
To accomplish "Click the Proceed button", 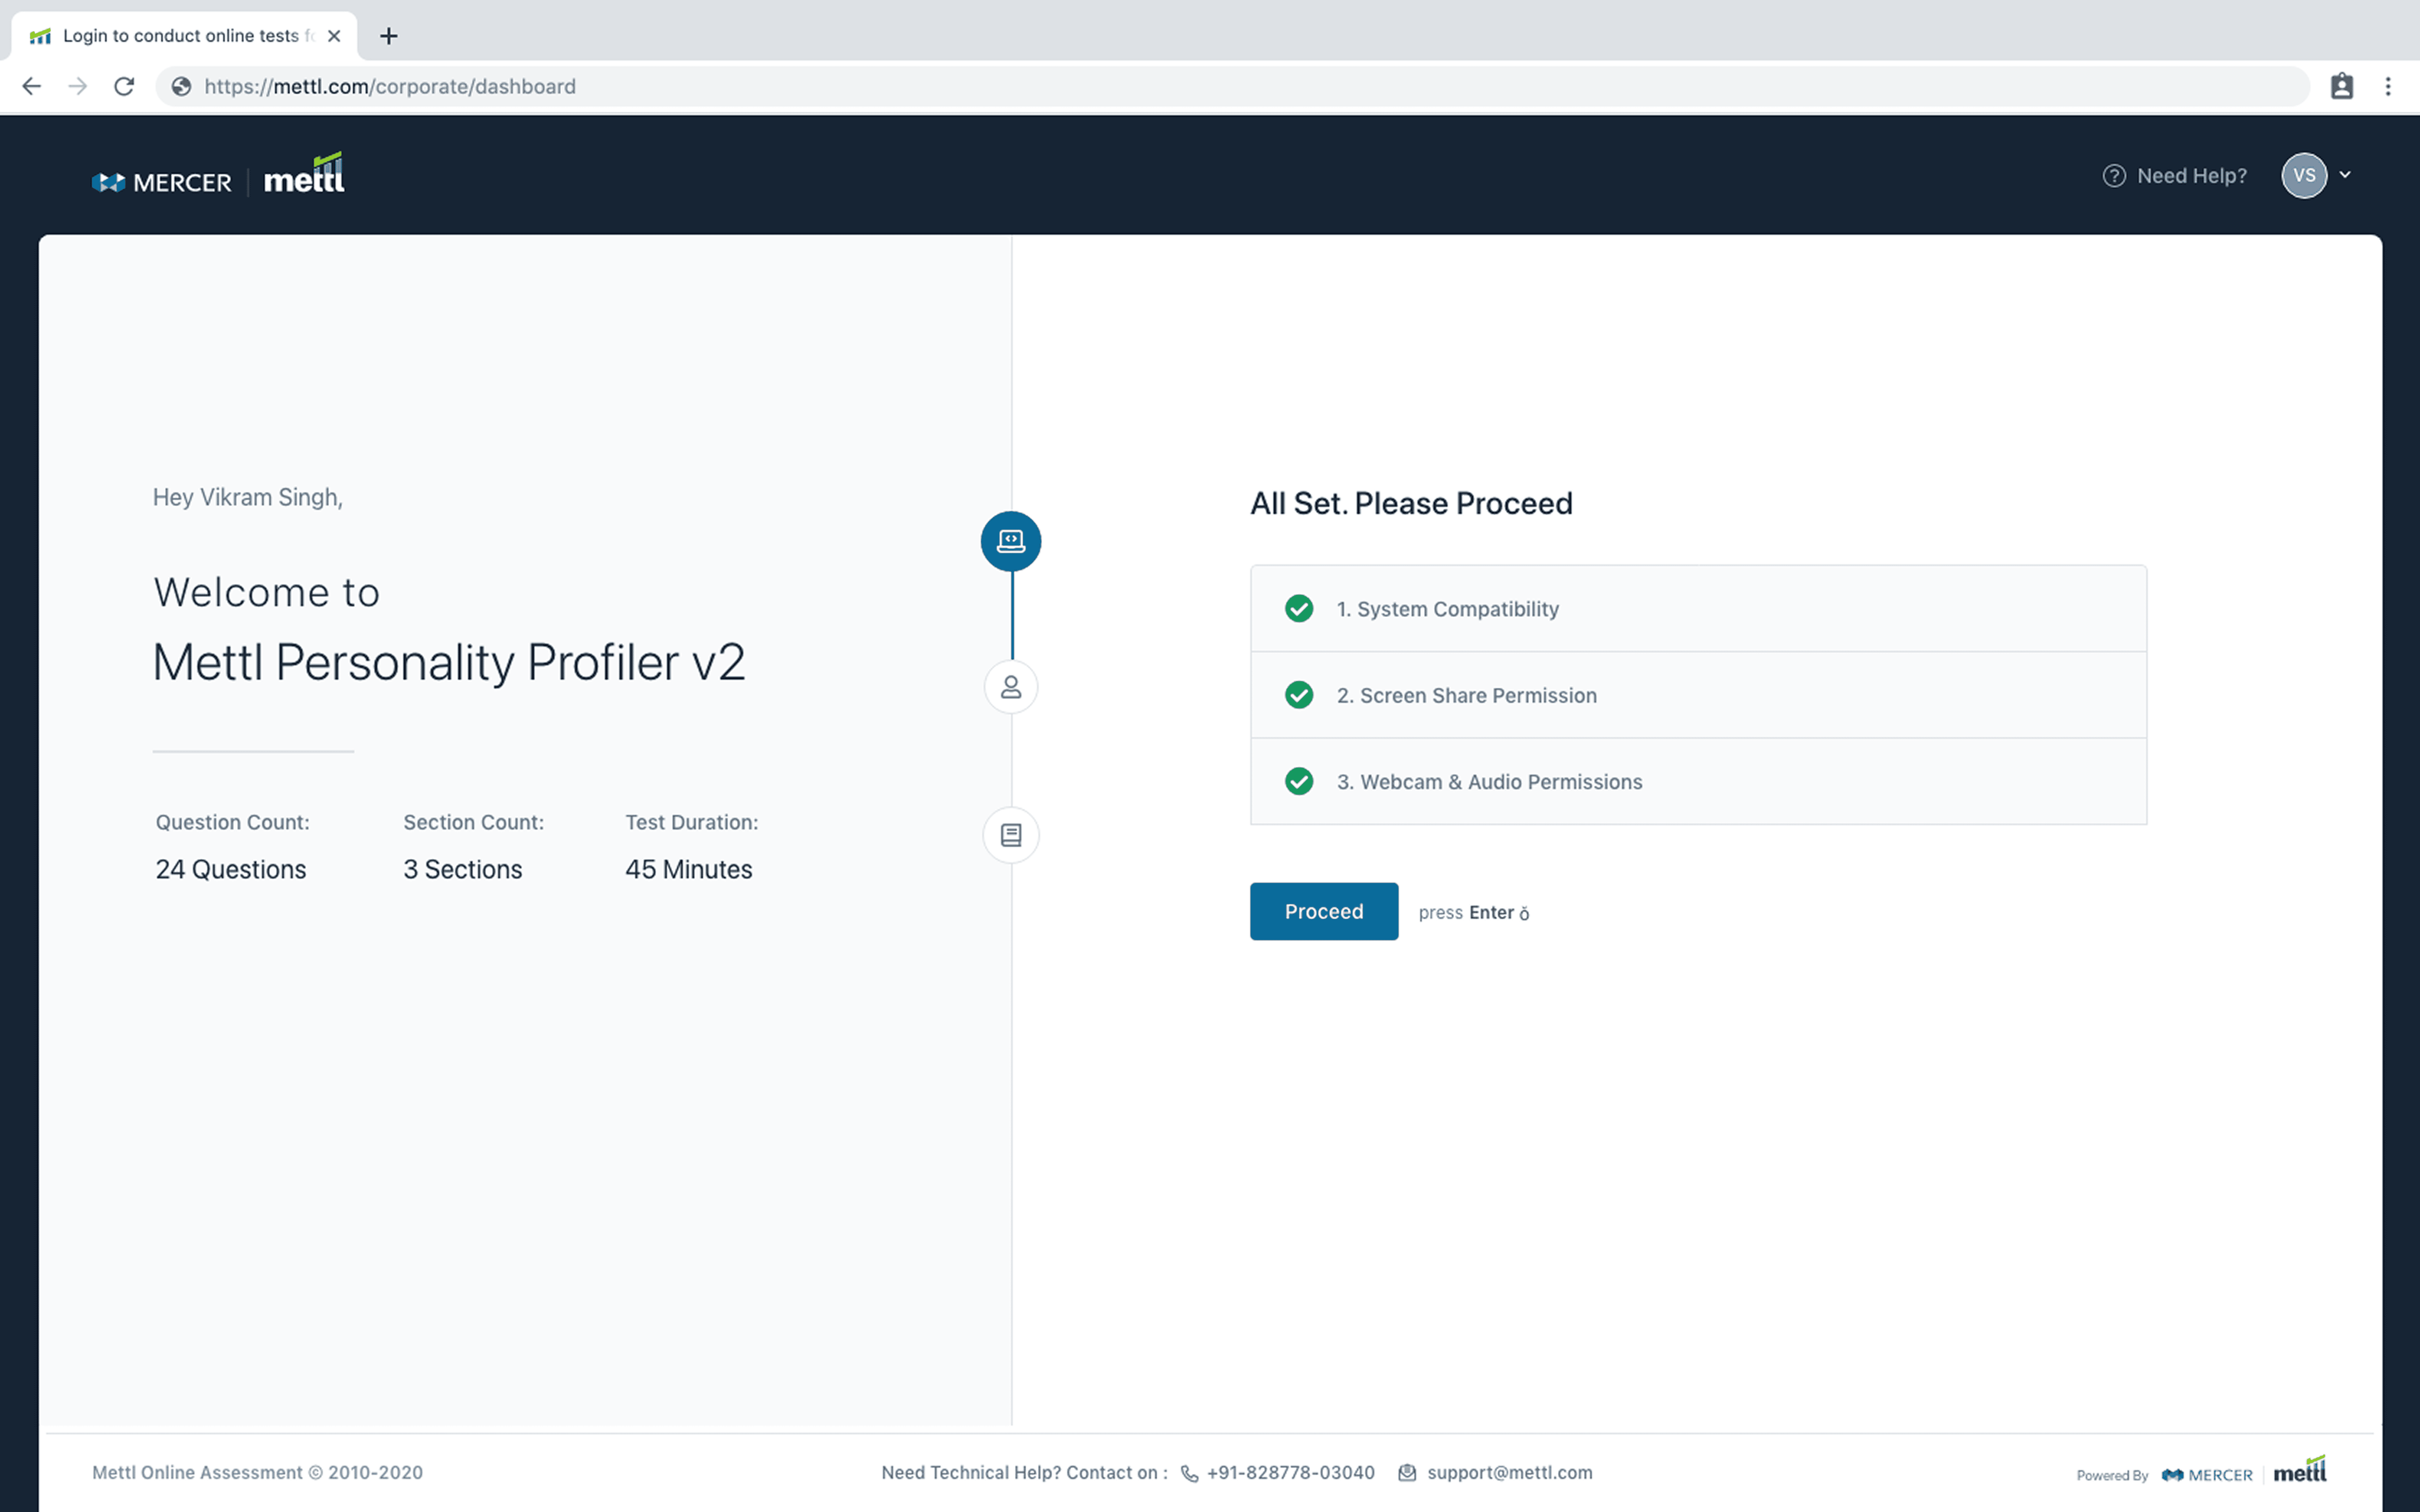I will (x=1323, y=911).
